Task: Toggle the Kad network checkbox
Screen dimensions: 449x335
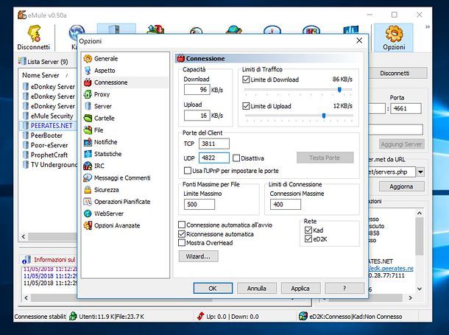Action: click(x=308, y=230)
